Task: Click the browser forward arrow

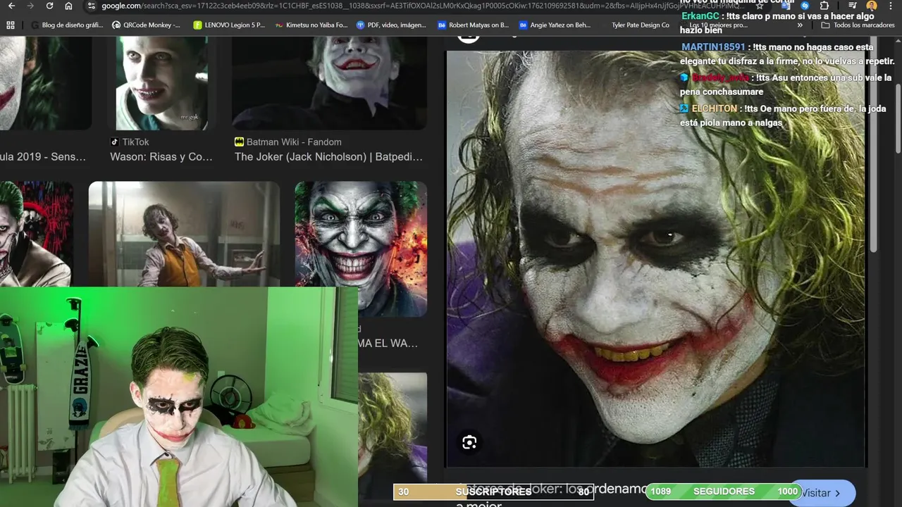Action: click(x=30, y=6)
